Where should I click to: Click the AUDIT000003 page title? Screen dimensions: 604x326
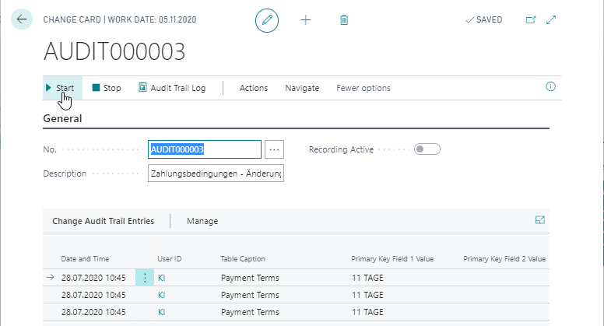pos(114,51)
